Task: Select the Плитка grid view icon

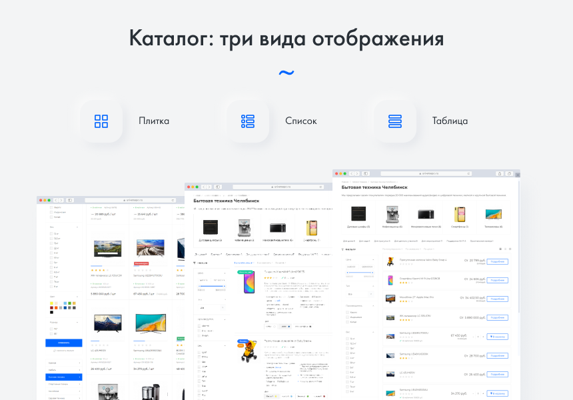Action: tap(100, 121)
